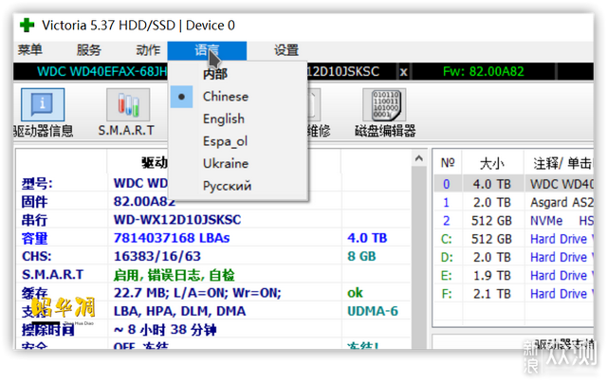Click the erase time ~ 8 小时 38 分钟
Image resolution: width=607 pixels, height=383 pixels.
pyautogui.click(x=165, y=330)
